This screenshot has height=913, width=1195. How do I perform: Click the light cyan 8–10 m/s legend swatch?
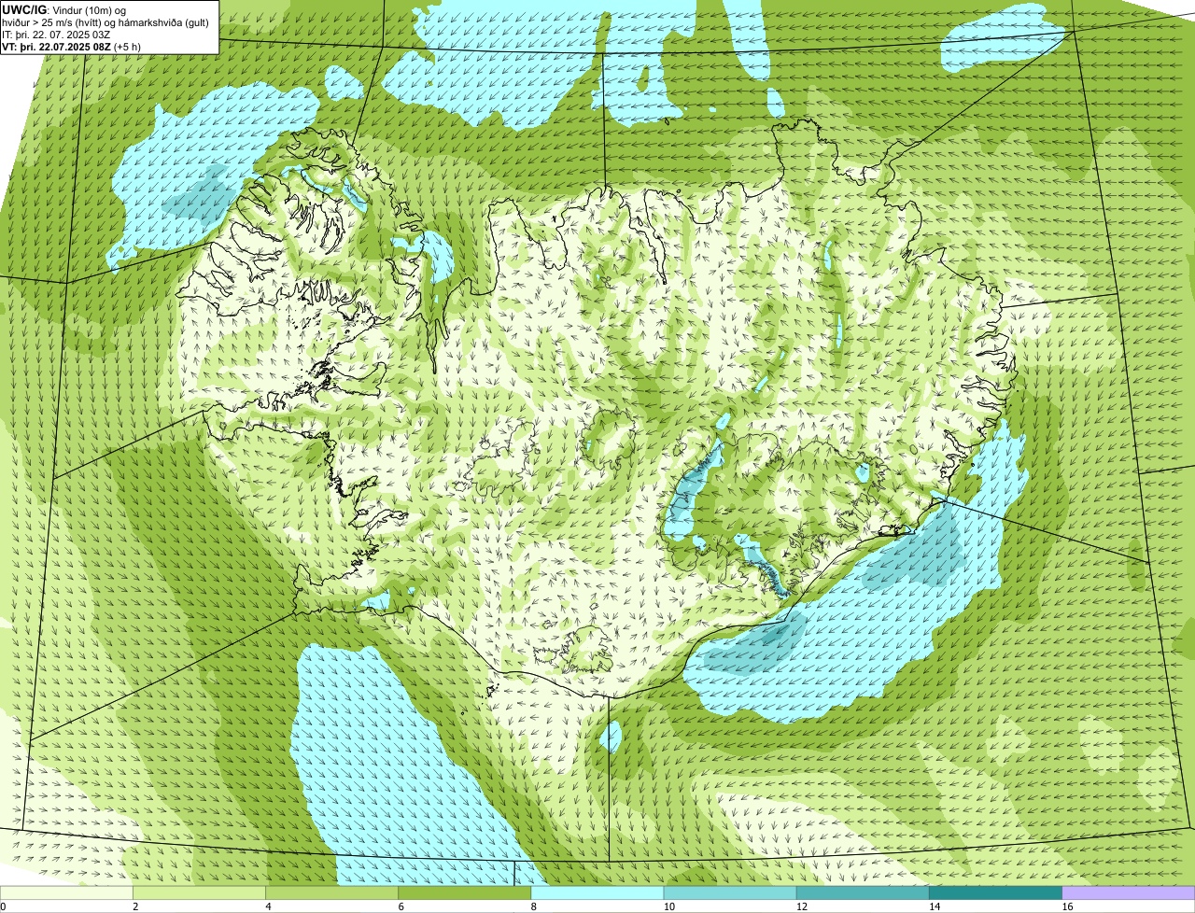(x=597, y=892)
